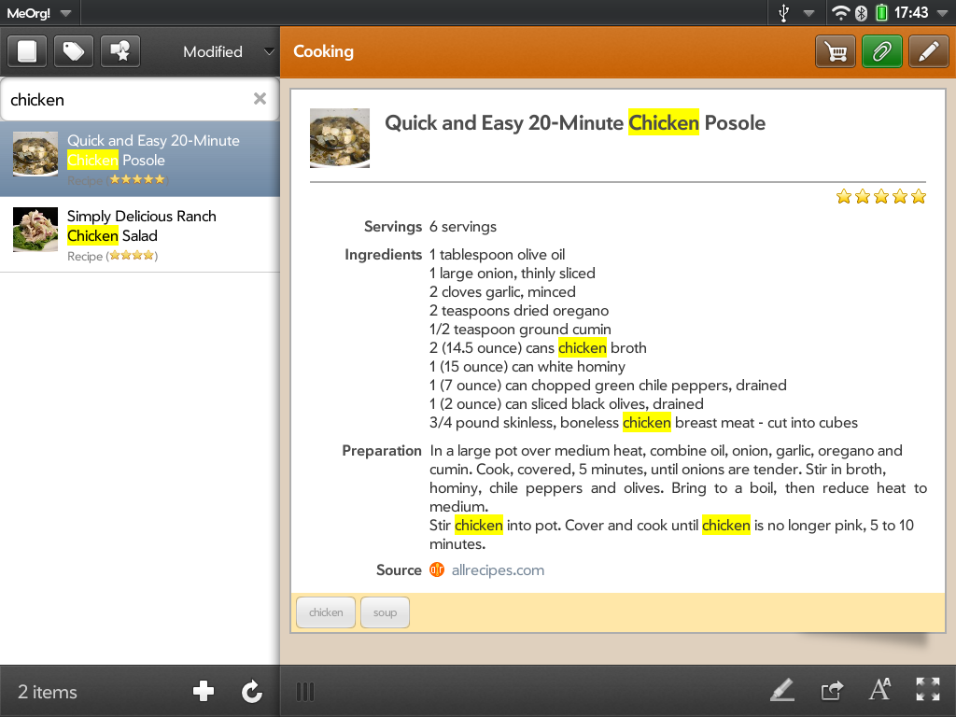Viewport: 956px width, 717px height.
Task: Open the notes view icon
Action: [x=27, y=51]
